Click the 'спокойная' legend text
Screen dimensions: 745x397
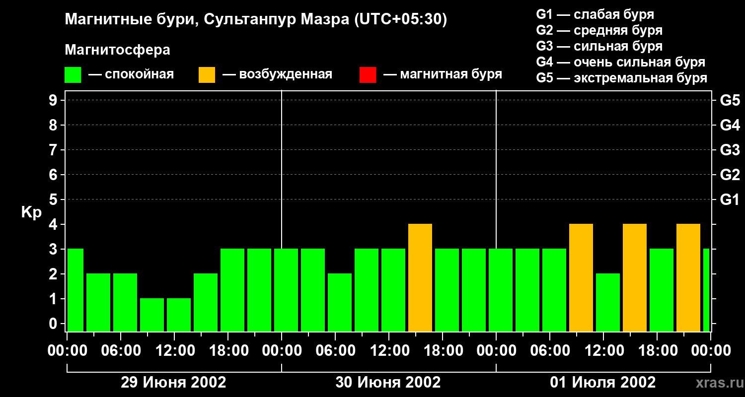click(139, 75)
